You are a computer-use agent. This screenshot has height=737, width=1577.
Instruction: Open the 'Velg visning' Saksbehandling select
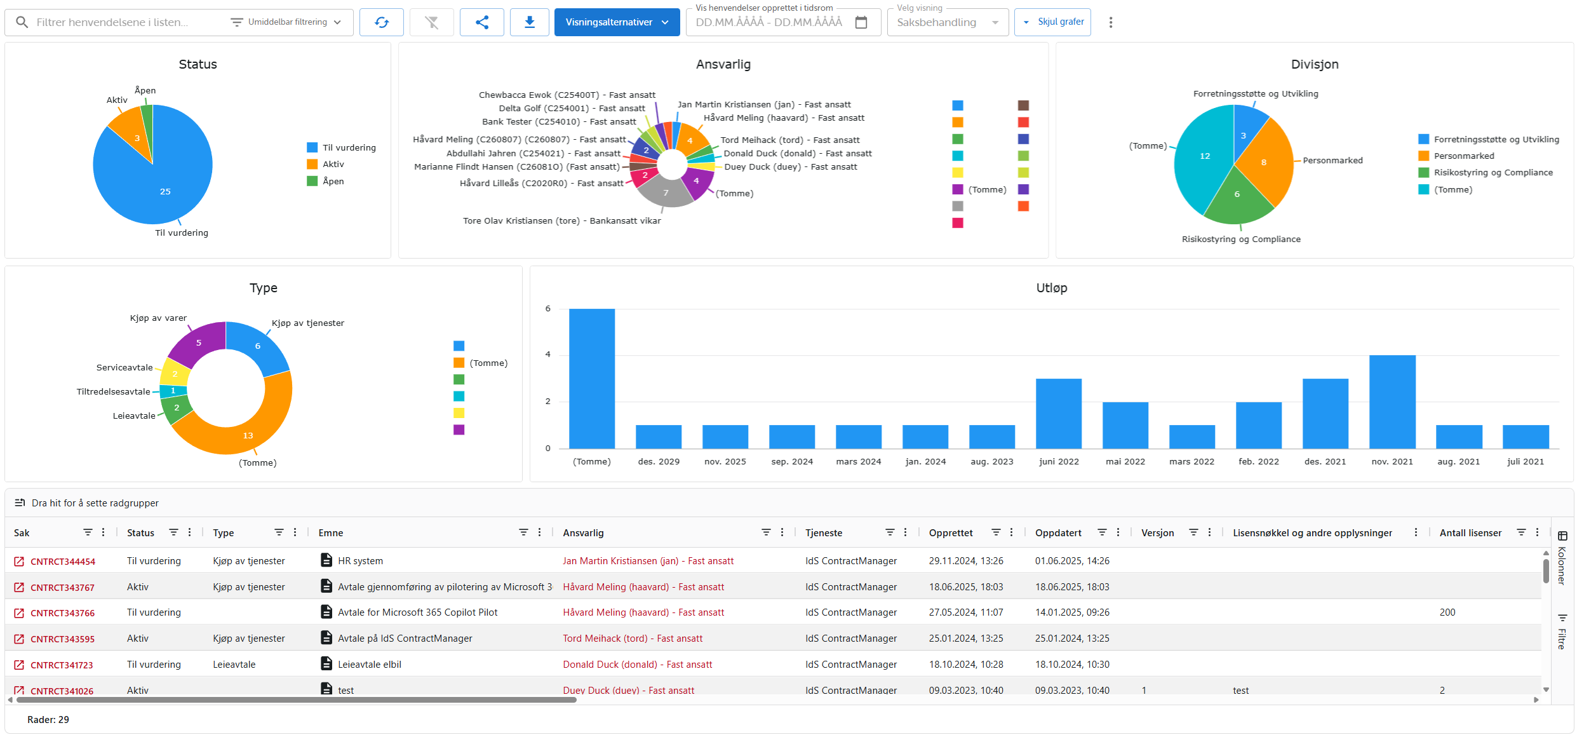[947, 22]
